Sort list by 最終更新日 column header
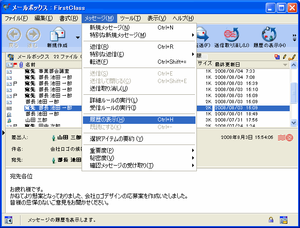Screen dimensions: 300x228 click(248, 64)
